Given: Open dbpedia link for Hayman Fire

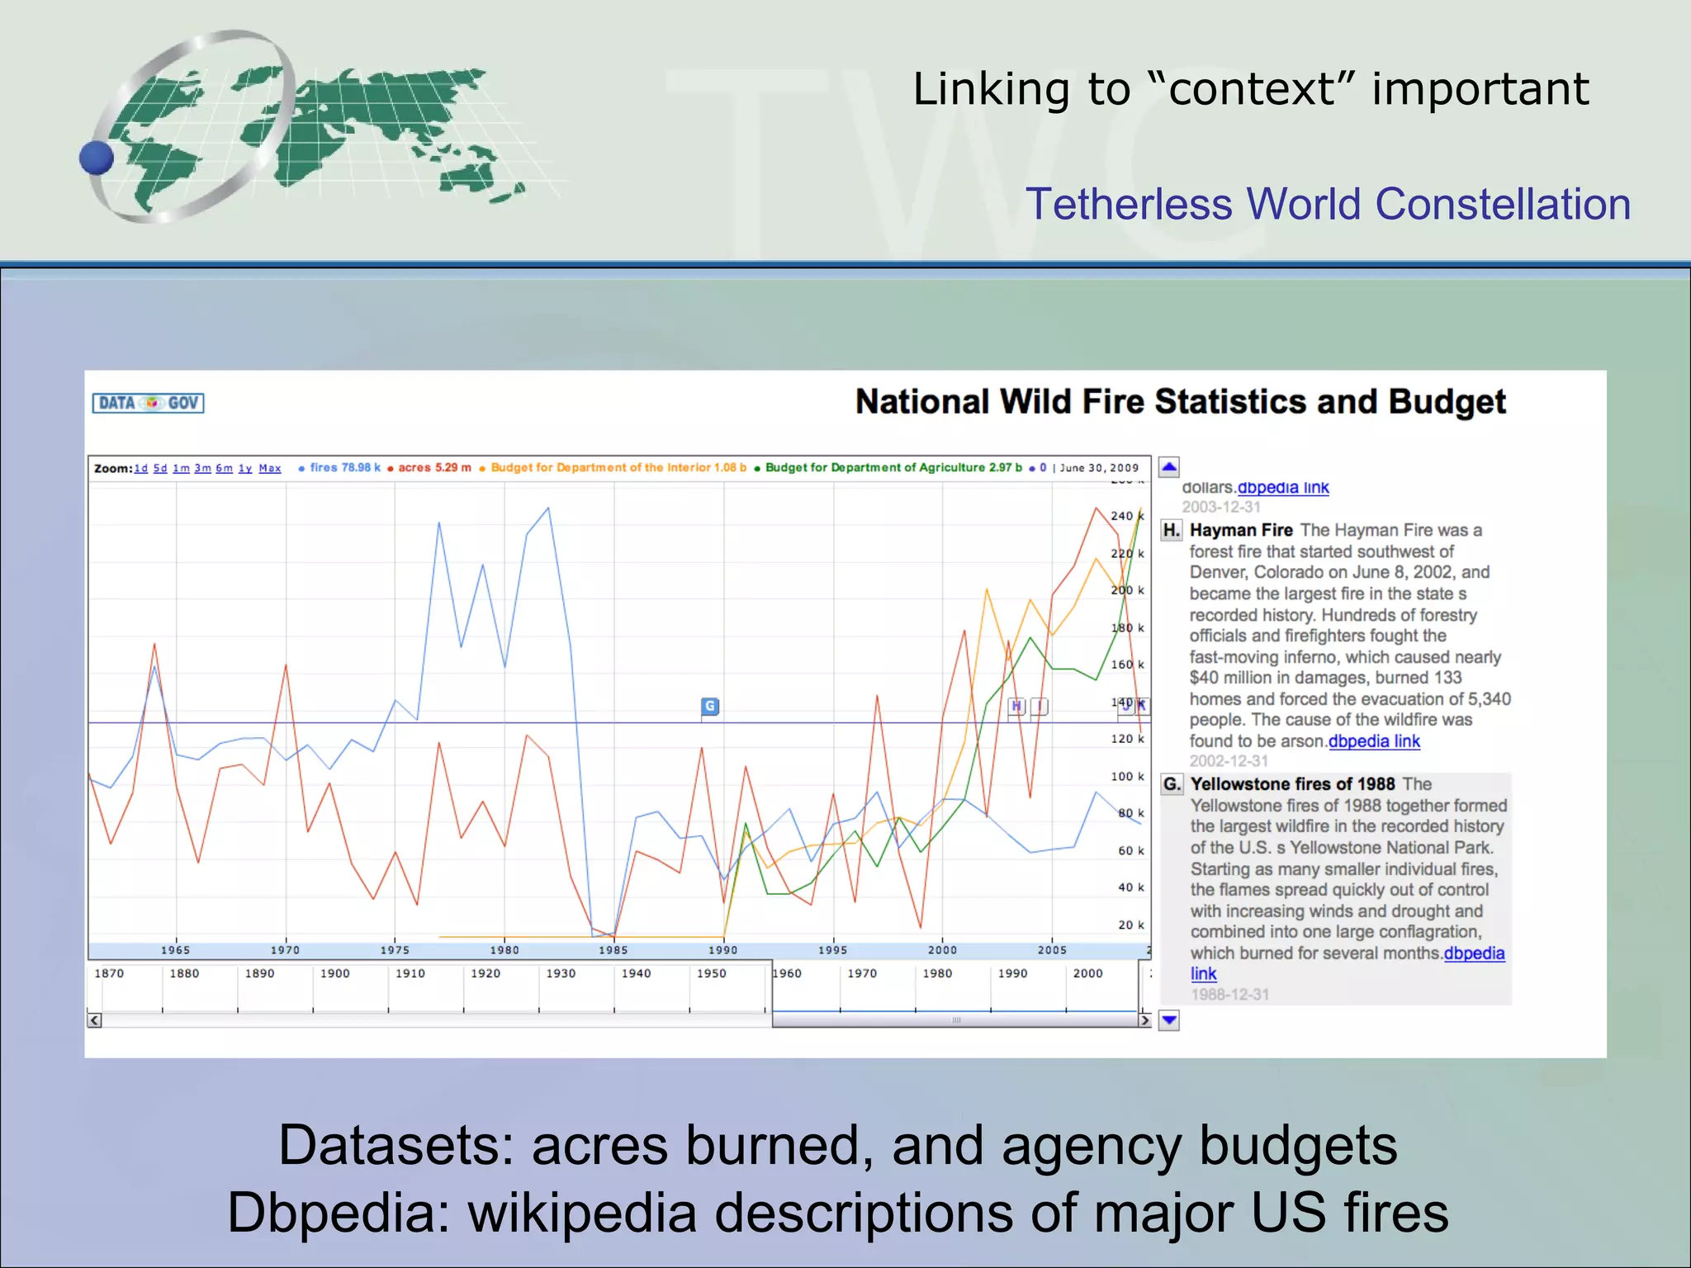Looking at the screenshot, I should (1374, 741).
